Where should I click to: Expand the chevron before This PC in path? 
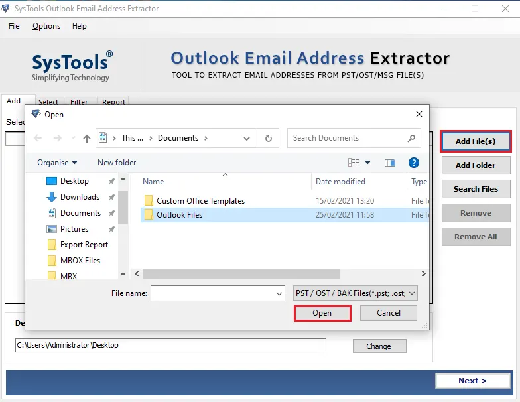tap(114, 138)
